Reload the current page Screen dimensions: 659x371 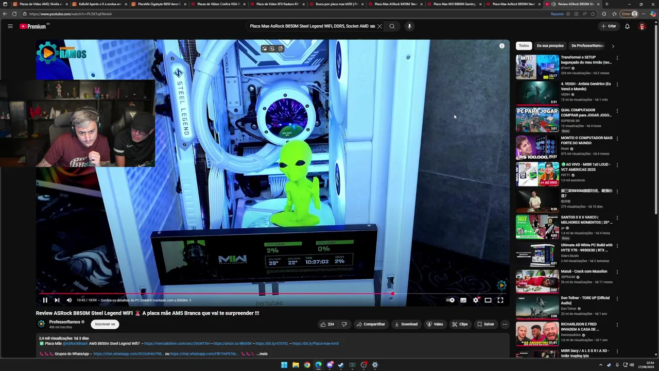(x=14, y=14)
